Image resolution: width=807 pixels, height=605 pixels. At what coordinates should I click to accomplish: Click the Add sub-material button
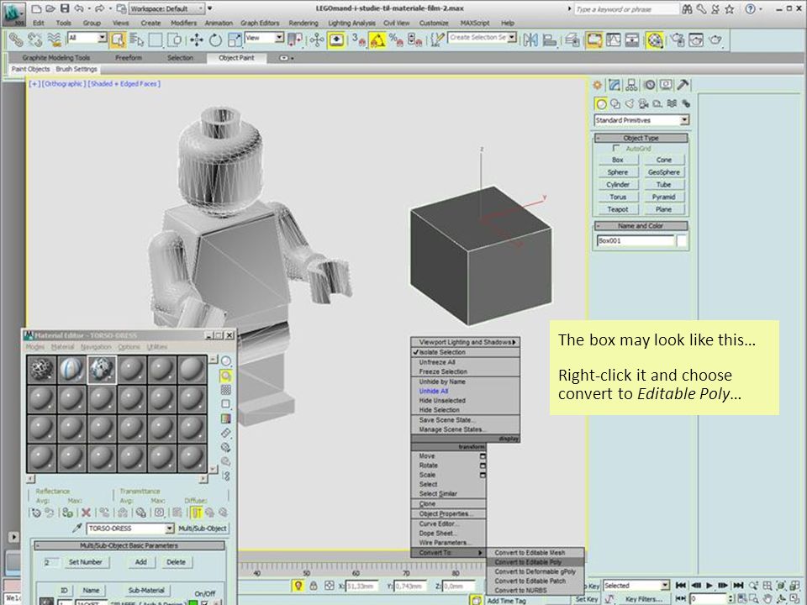(140, 562)
